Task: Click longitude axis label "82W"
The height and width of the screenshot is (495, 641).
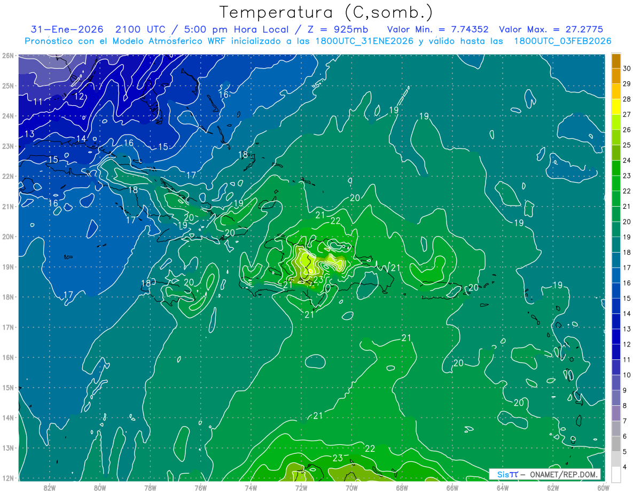Action: 50,488
